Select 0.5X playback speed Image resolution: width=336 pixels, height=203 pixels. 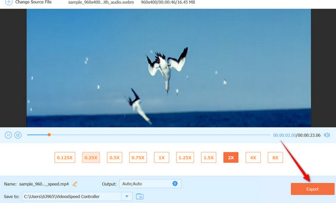click(114, 158)
